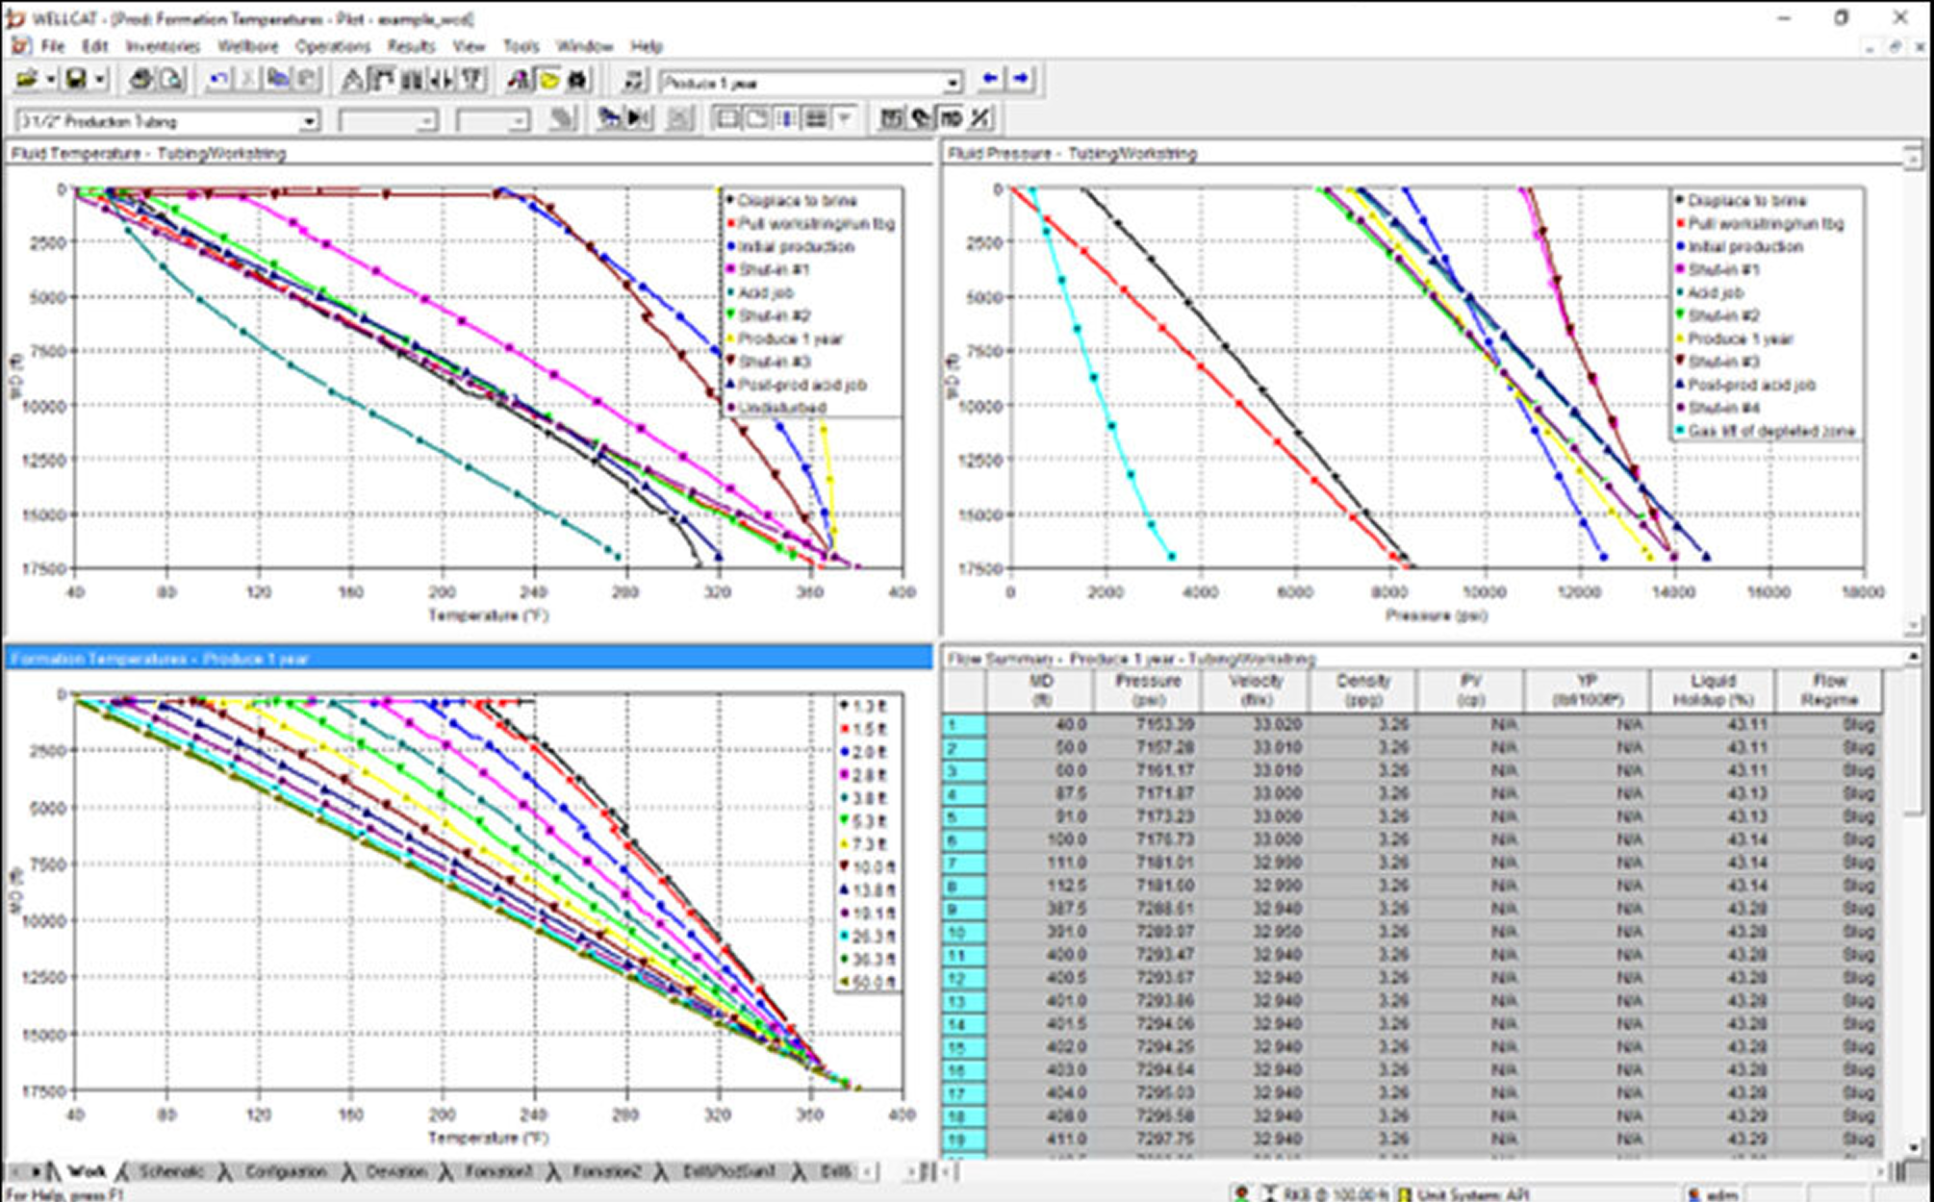Click the Open file toolbar icon
The image size is (1934, 1202).
(27, 80)
